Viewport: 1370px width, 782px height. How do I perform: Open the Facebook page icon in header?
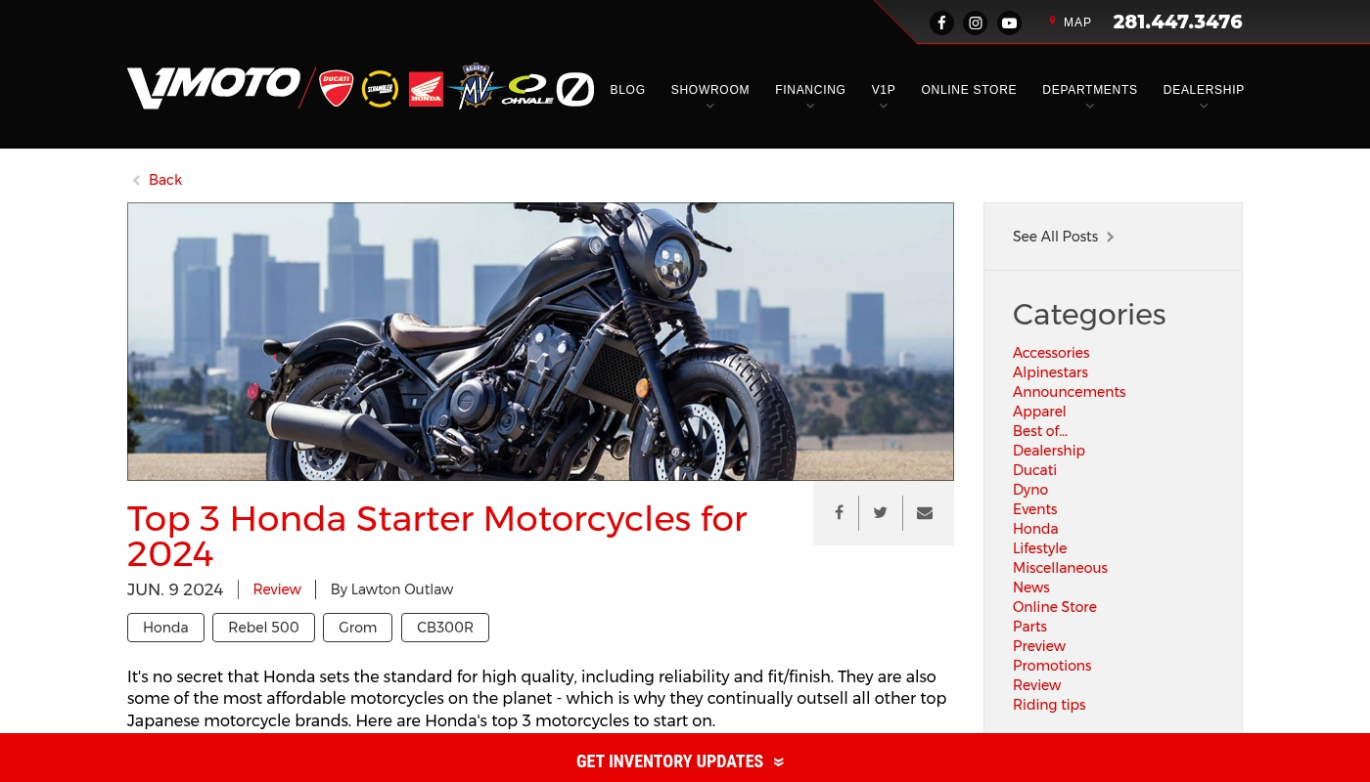click(941, 22)
